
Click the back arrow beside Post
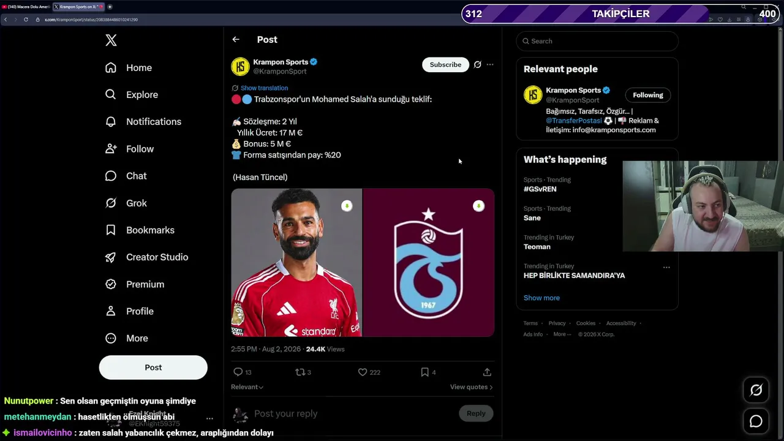pos(236,39)
